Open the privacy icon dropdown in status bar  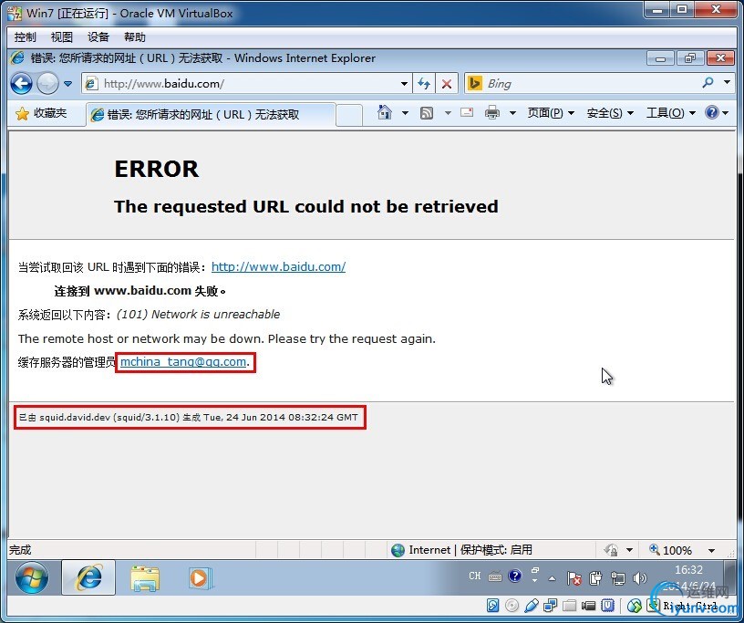point(630,550)
